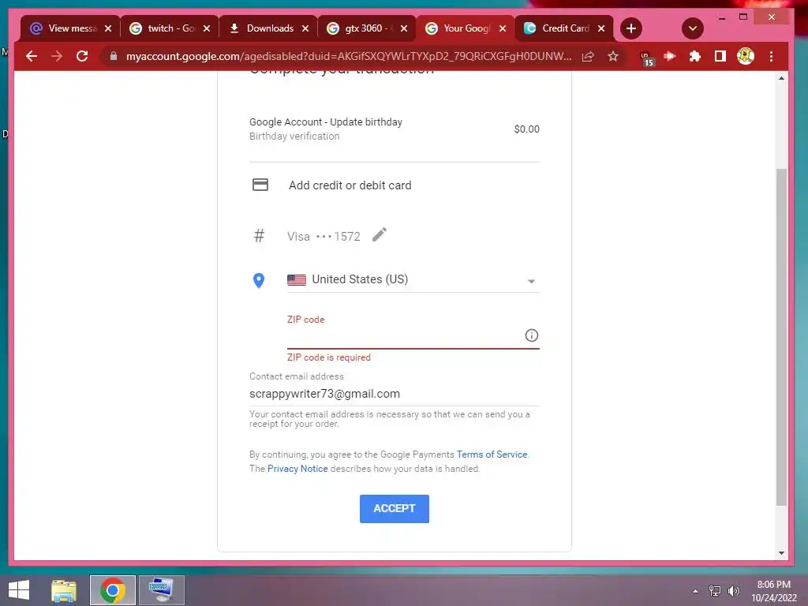Image resolution: width=808 pixels, height=606 pixels.
Task: Go back with the browser back arrow
Action: coord(32,56)
